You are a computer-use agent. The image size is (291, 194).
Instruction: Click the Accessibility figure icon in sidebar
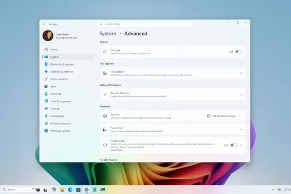[46, 116]
